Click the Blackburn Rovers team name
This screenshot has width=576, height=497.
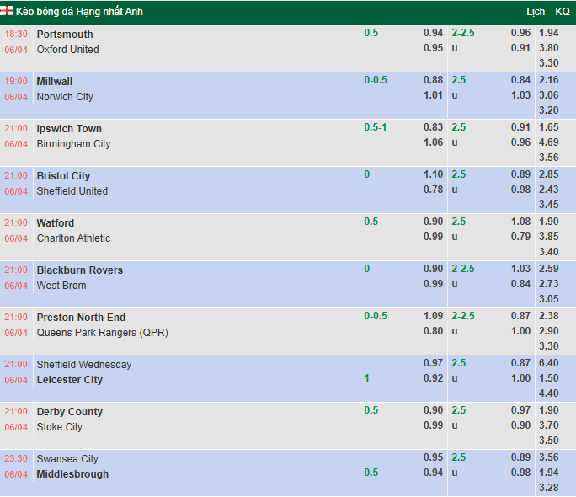click(x=80, y=270)
